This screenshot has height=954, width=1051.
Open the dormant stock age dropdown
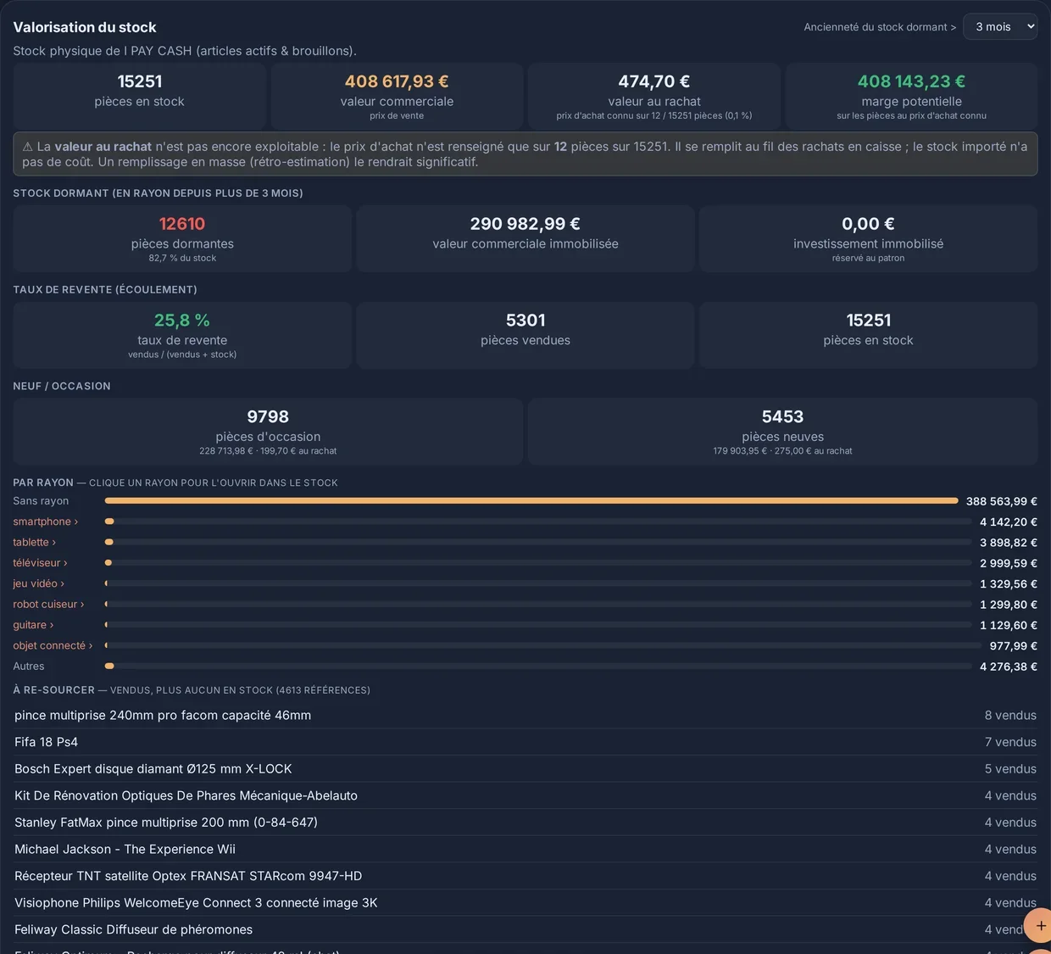1000,27
